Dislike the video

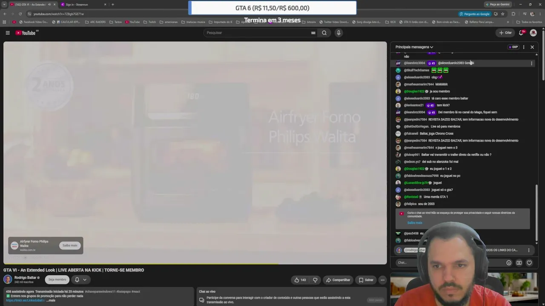(315, 280)
